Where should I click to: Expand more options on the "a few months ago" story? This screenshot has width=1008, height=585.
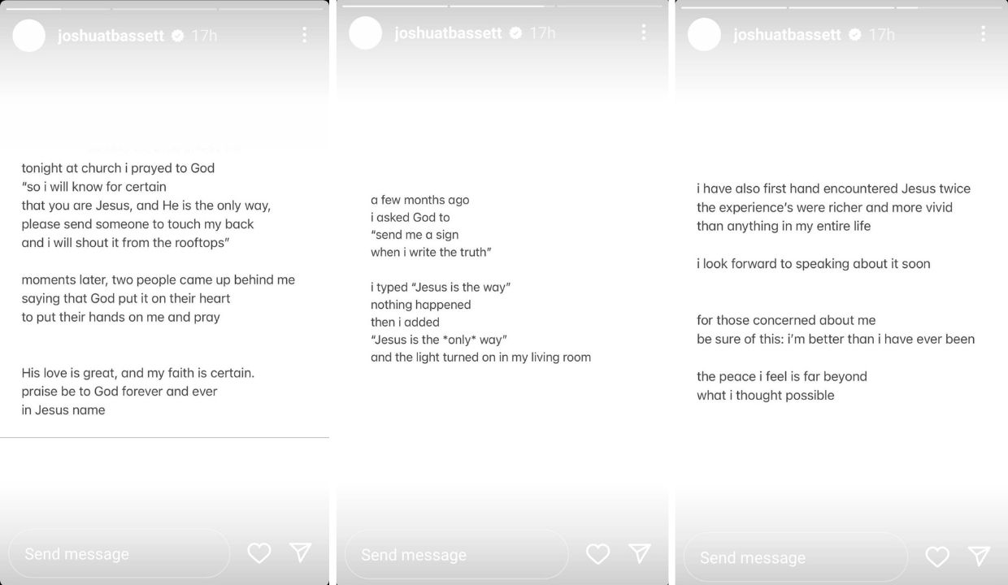pos(643,32)
